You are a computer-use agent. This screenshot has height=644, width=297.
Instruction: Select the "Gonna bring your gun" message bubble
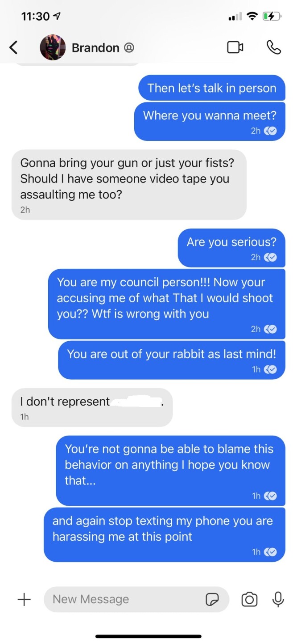[x=129, y=184]
